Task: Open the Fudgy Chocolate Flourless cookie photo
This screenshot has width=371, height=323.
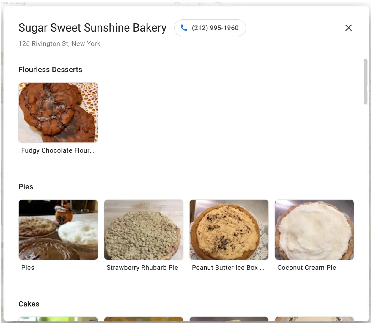Action: (x=58, y=112)
